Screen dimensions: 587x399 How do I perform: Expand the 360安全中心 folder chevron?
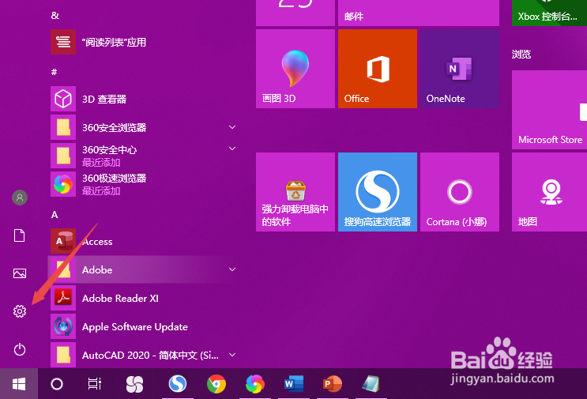[x=232, y=149]
